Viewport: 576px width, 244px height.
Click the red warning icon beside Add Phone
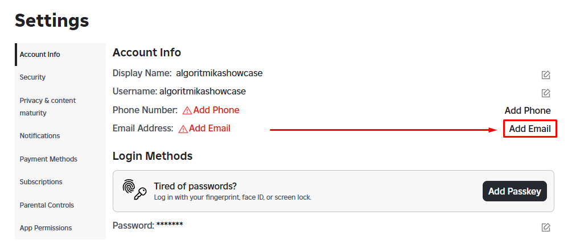coord(187,110)
